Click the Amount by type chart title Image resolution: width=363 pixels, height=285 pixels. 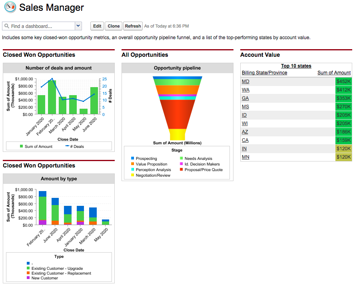coord(59,179)
